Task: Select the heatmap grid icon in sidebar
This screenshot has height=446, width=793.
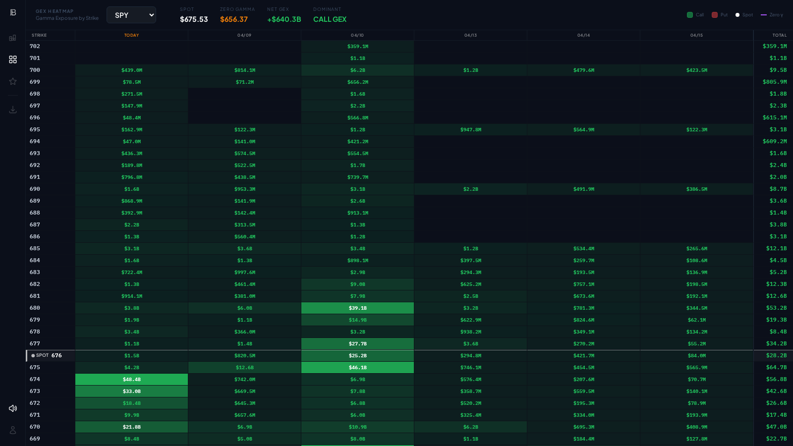Action: 13,59
